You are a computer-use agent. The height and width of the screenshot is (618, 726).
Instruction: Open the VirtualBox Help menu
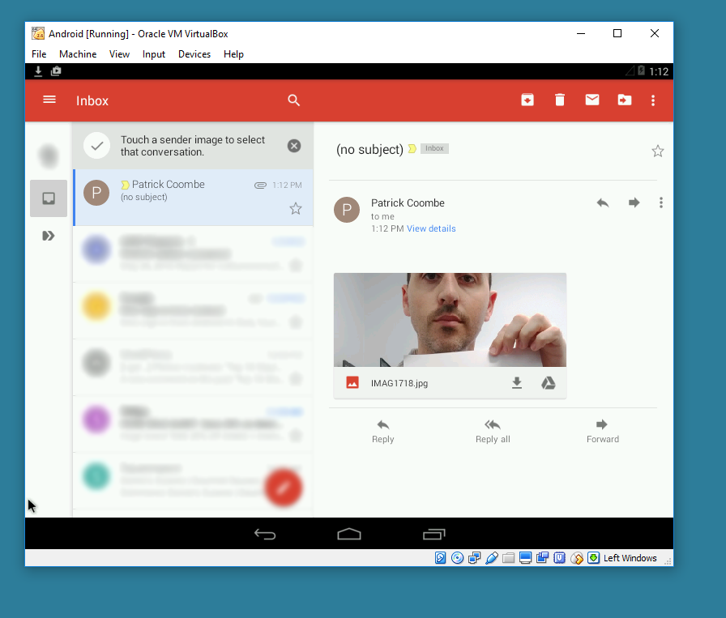(x=233, y=54)
